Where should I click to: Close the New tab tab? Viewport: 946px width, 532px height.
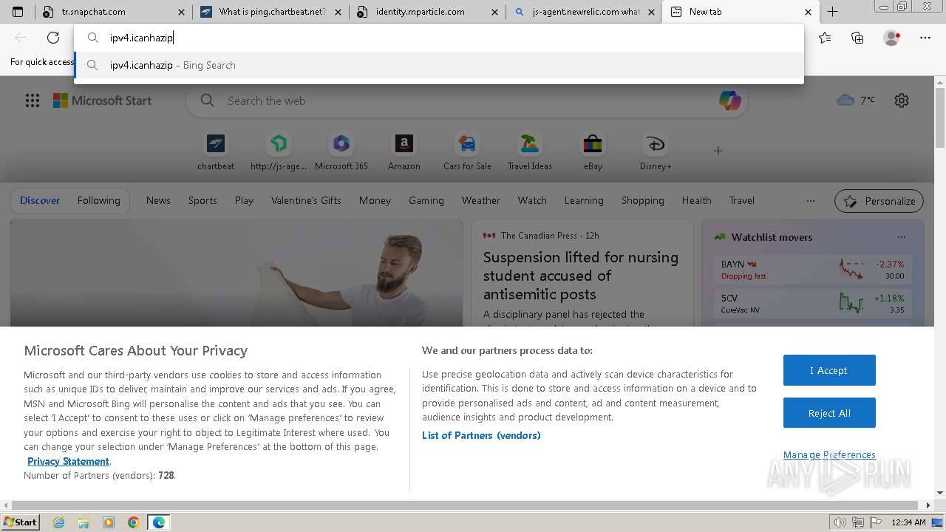(x=808, y=12)
